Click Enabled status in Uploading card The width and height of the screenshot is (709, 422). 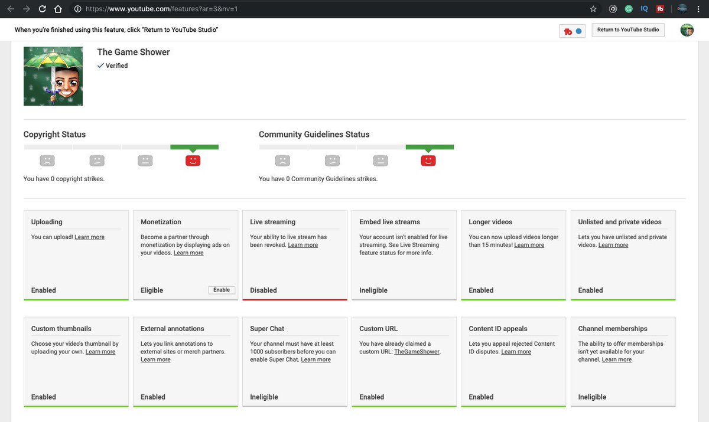point(44,290)
